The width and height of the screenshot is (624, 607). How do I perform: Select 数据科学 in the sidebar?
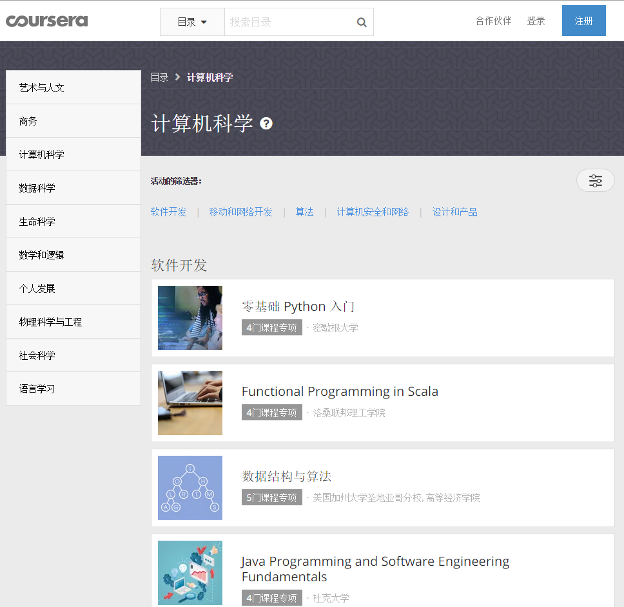pyautogui.click(x=73, y=188)
